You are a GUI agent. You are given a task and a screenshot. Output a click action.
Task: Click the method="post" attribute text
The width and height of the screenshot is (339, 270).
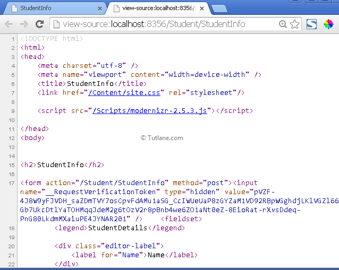point(200,183)
